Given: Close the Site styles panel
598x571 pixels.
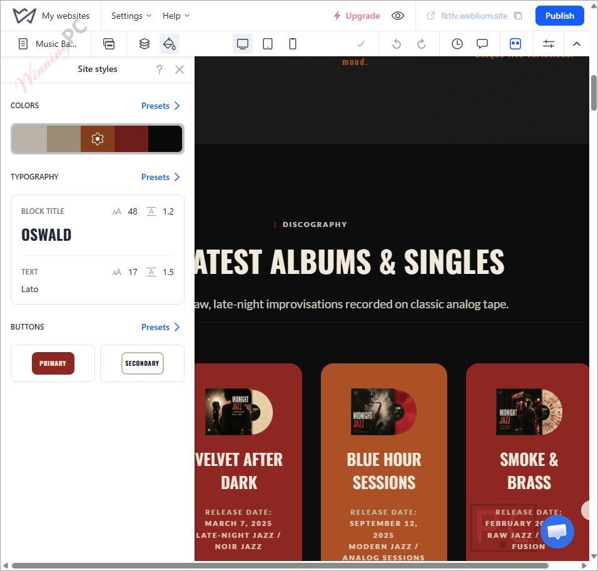Looking at the screenshot, I should 180,69.
